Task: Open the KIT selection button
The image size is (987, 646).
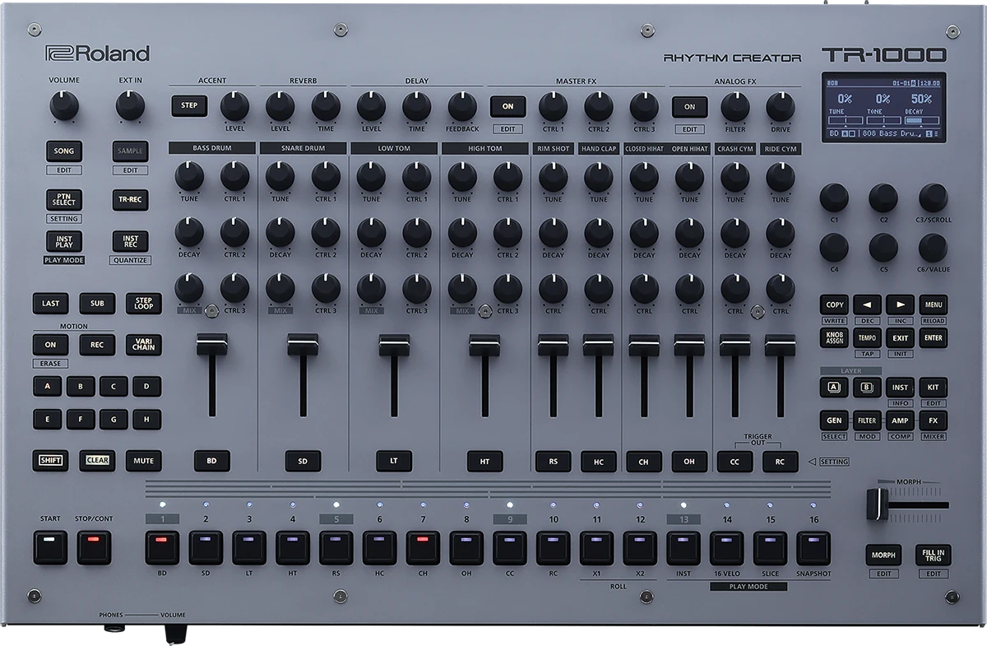Action: tap(933, 387)
